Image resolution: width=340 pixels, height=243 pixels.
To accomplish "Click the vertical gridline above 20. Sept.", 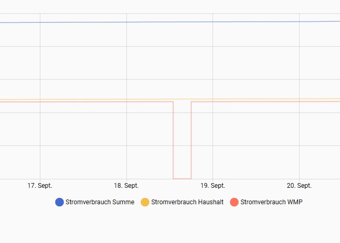I will (299, 64).
